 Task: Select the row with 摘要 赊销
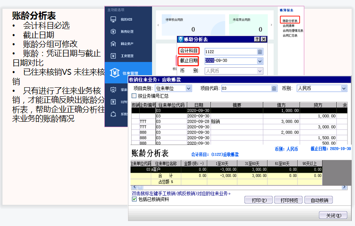pyautogui.click(x=239, y=121)
